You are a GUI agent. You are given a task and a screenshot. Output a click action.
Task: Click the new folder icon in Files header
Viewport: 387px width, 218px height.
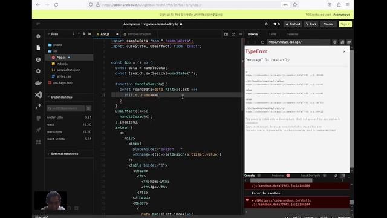pos(89,34)
